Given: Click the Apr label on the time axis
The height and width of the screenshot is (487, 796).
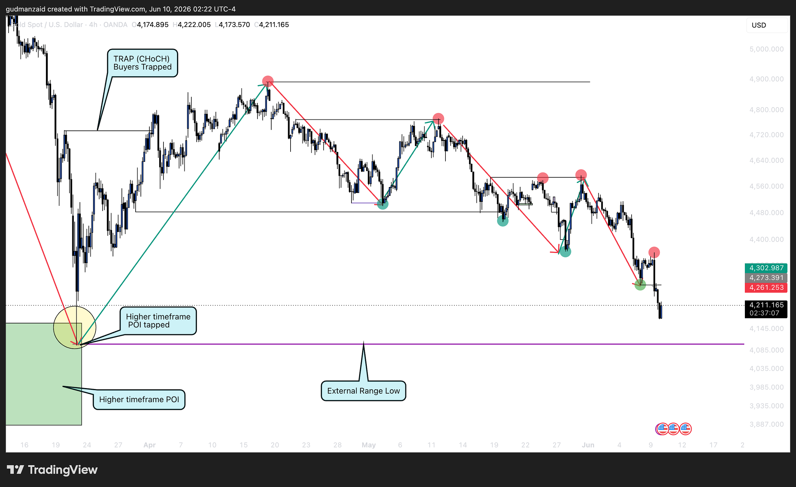Looking at the screenshot, I should click(x=150, y=445).
